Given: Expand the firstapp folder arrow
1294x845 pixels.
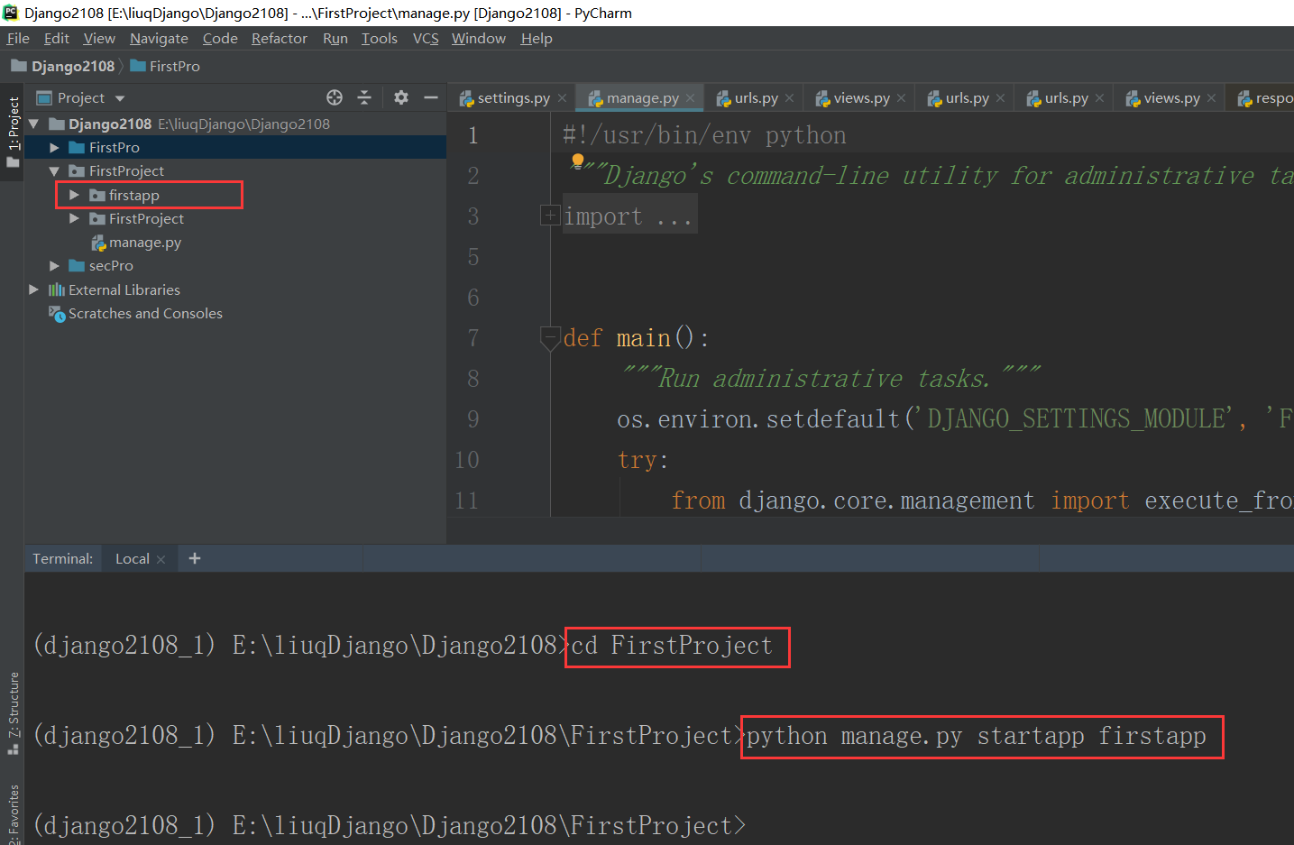Looking at the screenshot, I should [74, 195].
